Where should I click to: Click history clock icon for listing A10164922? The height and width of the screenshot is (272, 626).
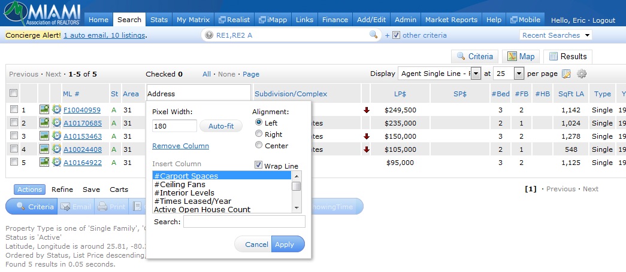[x=56, y=163]
